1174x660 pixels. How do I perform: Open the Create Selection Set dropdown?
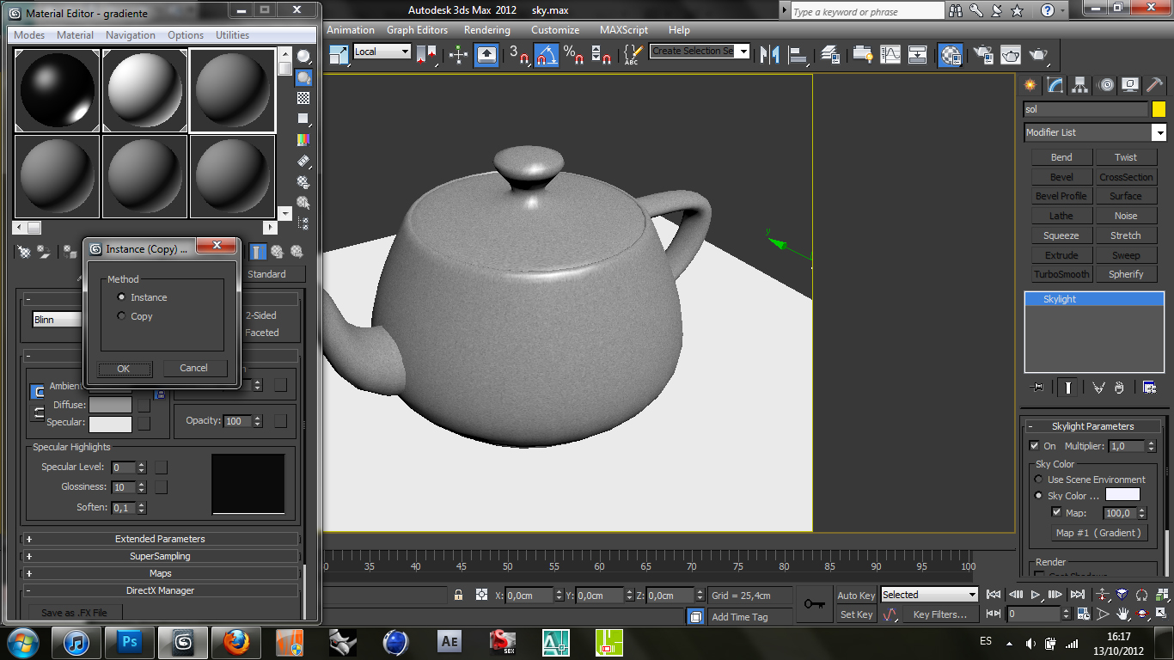point(700,51)
